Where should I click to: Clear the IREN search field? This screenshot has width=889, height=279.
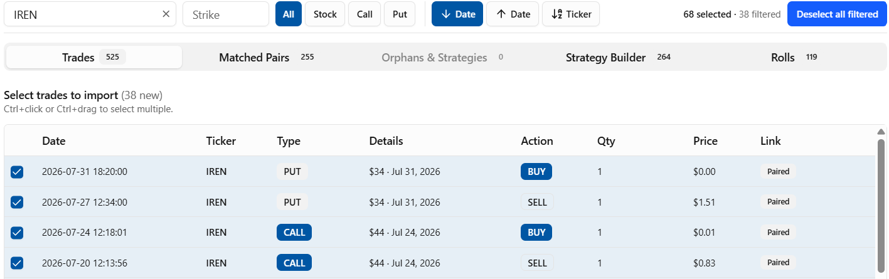click(x=166, y=14)
